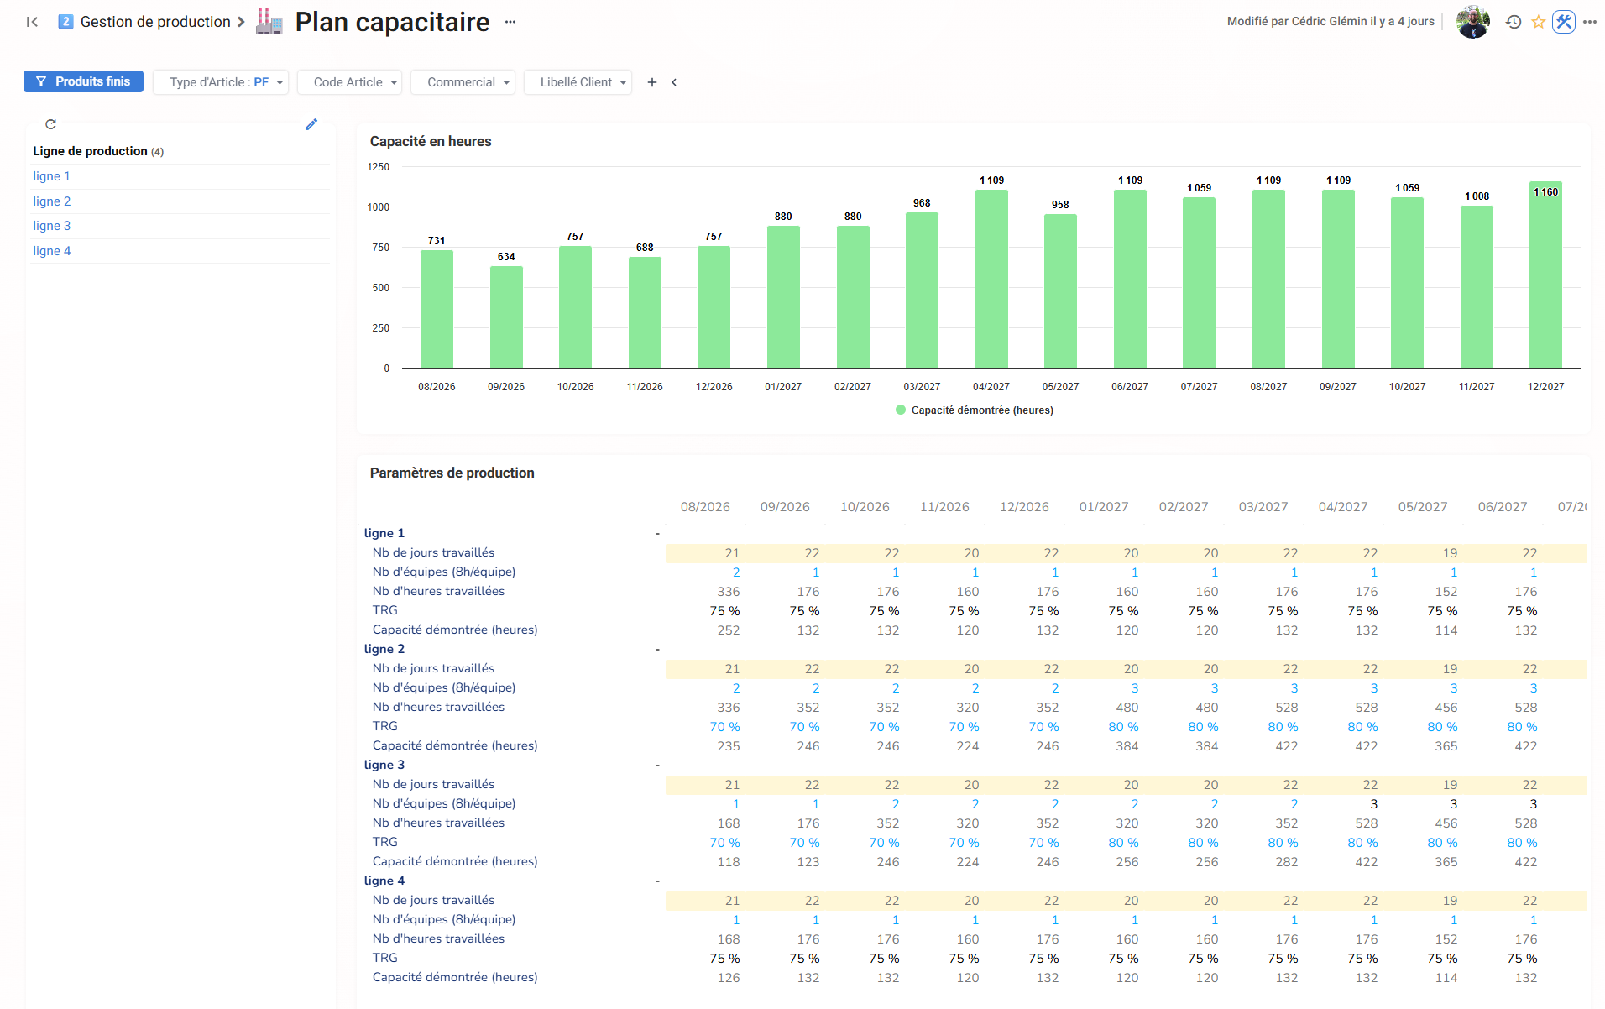The image size is (1605, 1009).
Task: Click the 08/2026 column header in table
Action: point(705,507)
